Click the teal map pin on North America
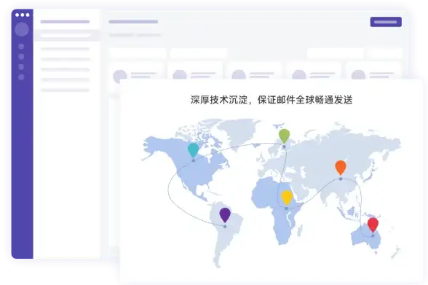The width and height of the screenshot is (428, 285). point(194,149)
